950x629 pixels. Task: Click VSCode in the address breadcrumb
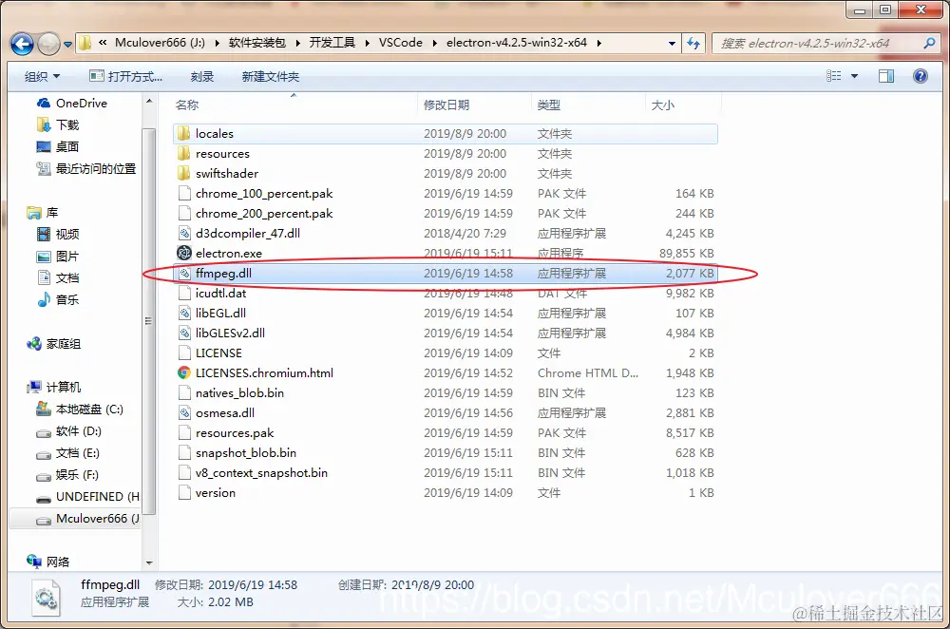point(401,43)
